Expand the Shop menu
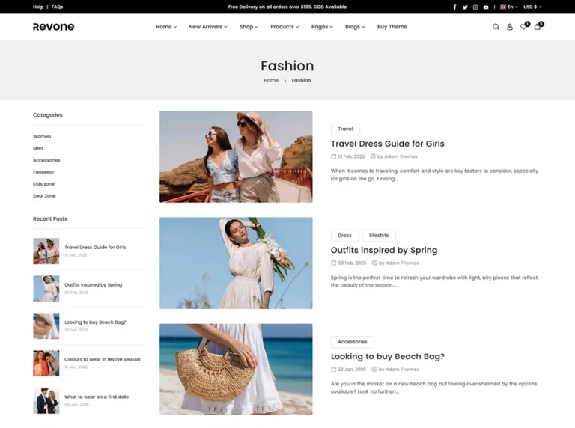 [249, 27]
